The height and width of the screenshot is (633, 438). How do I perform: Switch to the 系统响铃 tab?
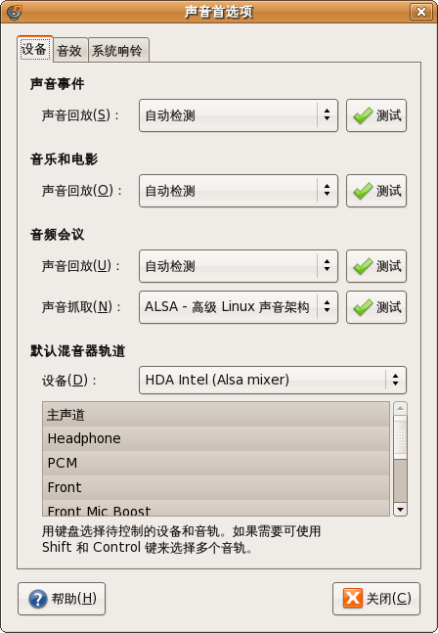click(118, 51)
